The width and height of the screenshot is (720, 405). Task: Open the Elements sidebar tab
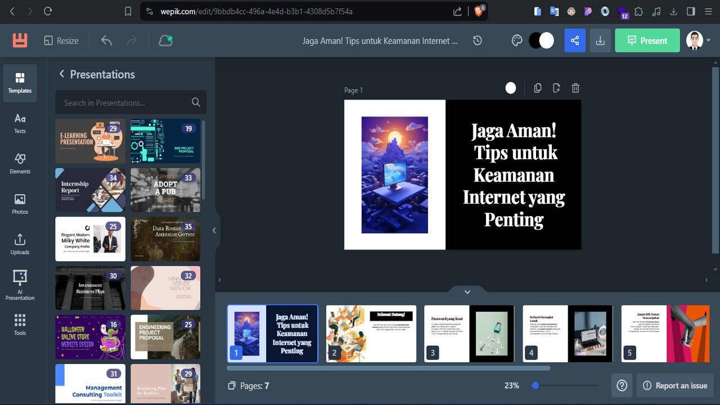point(20,163)
